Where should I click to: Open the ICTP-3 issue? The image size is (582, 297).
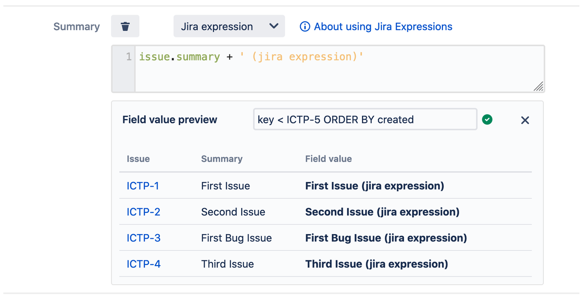(143, 238)
